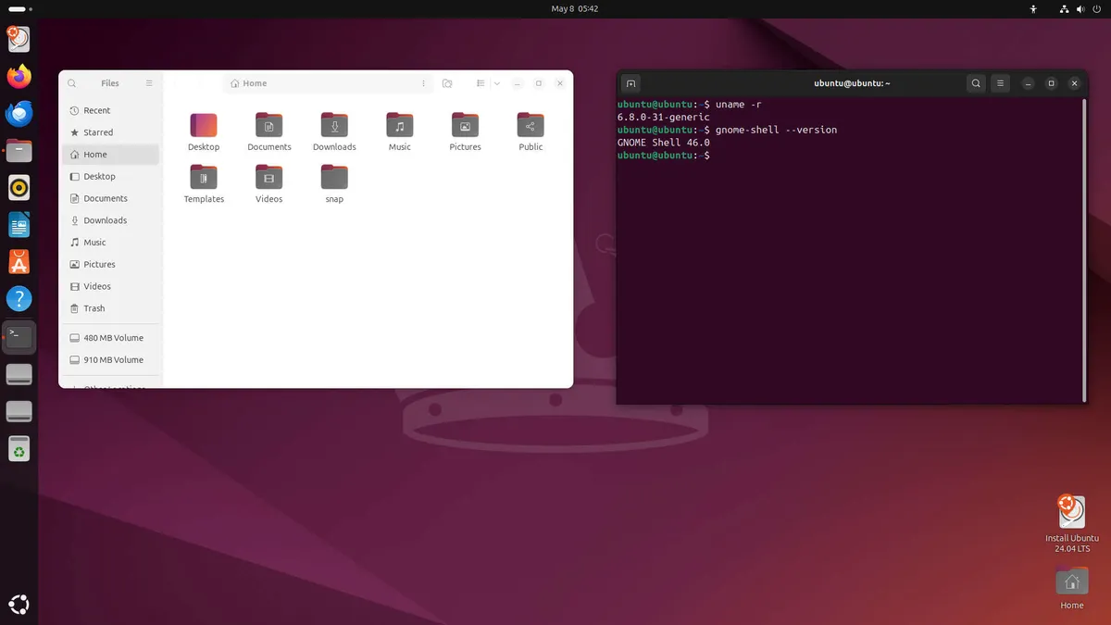Open Desktop in the Files sidebar
This screenshot has width=1111, height=625.
111,176
